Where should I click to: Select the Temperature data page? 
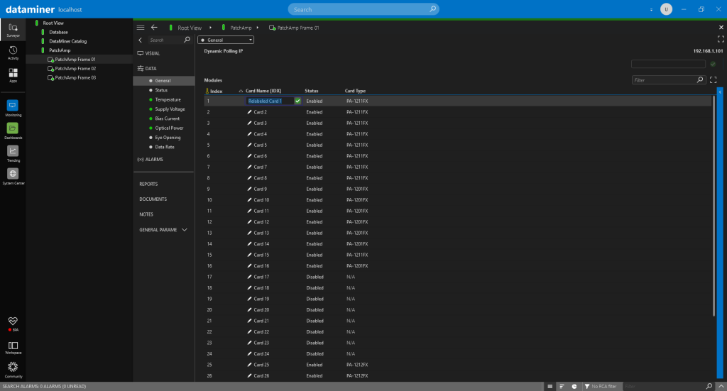[x=168, y=99]
